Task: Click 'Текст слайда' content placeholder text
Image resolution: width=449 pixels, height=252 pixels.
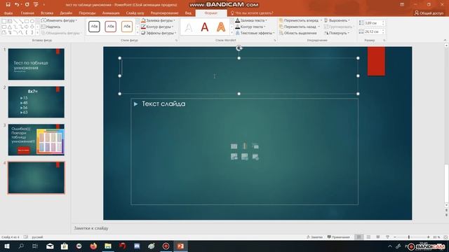Action: click(x=163, y=104)
